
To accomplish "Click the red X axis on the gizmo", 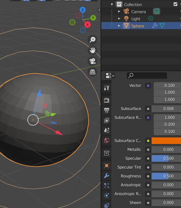I will coord(87,25).
